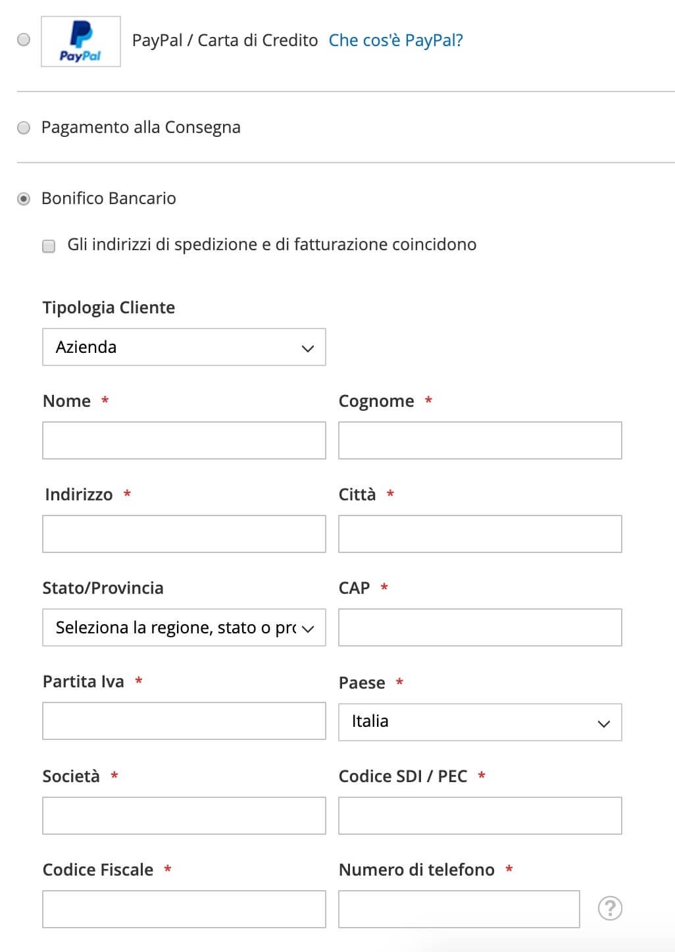Screen dimensions: 675x952
Task: Focus the CAP postal code field
Action: click(480, 627)
